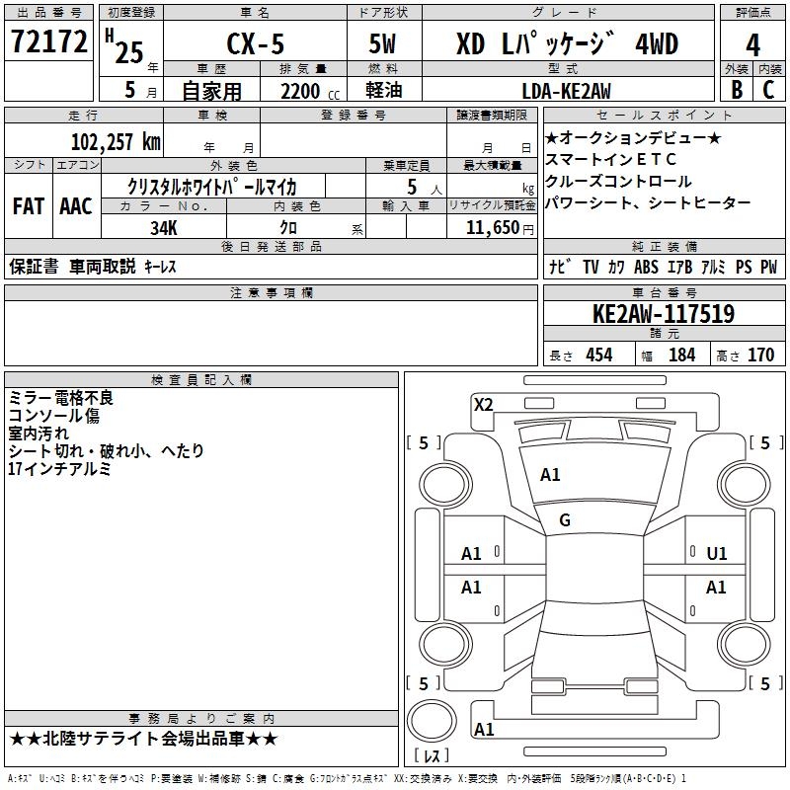Select ★★北陸サテライト会場出品車★★ notice
The image size is (790, 790).
click(x=143, y=739)
